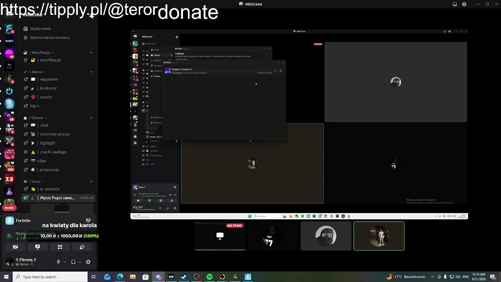Select the green-bordered speaking participant tile
501x282 pixels.
click(x=379, y=236)
